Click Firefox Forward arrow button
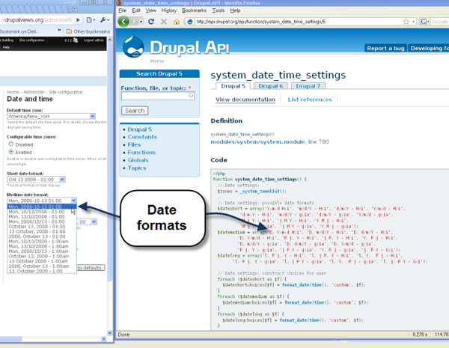Viewport: 449px width, 348px height. coord(134,22)
